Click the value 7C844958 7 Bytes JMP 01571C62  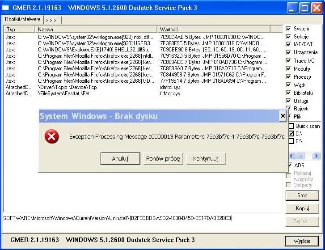click(214, 75)
